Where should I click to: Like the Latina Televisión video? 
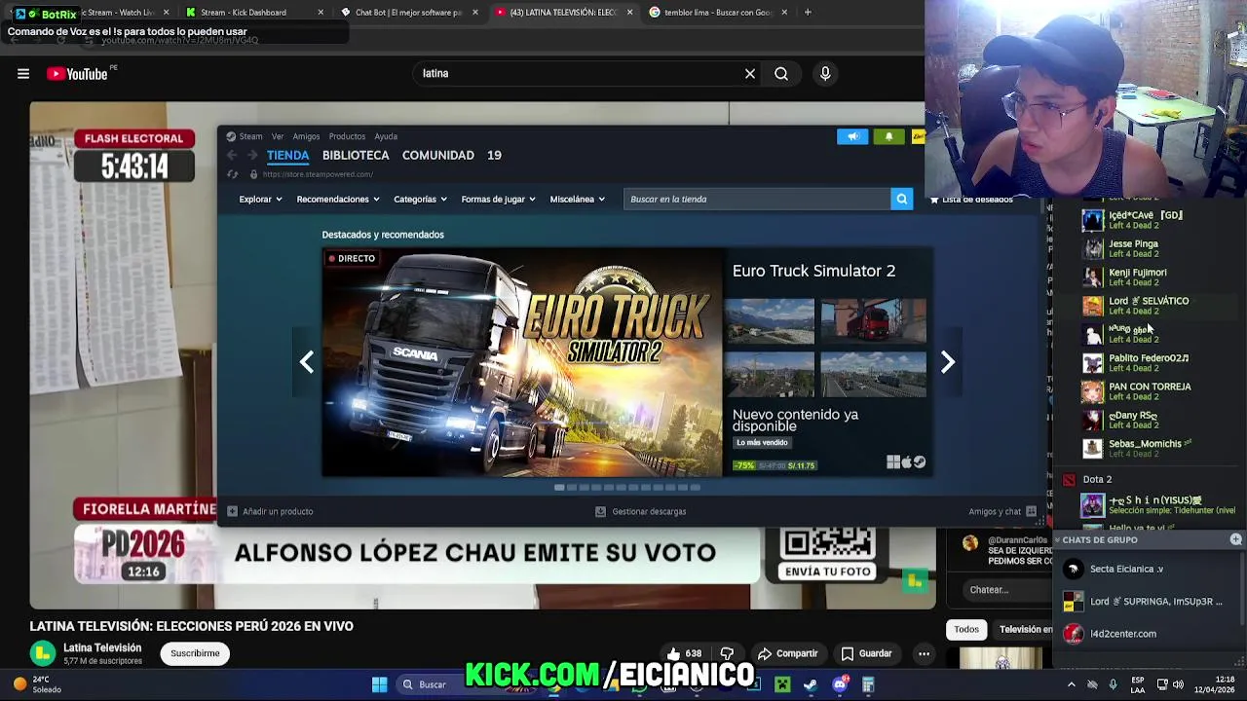683,654
